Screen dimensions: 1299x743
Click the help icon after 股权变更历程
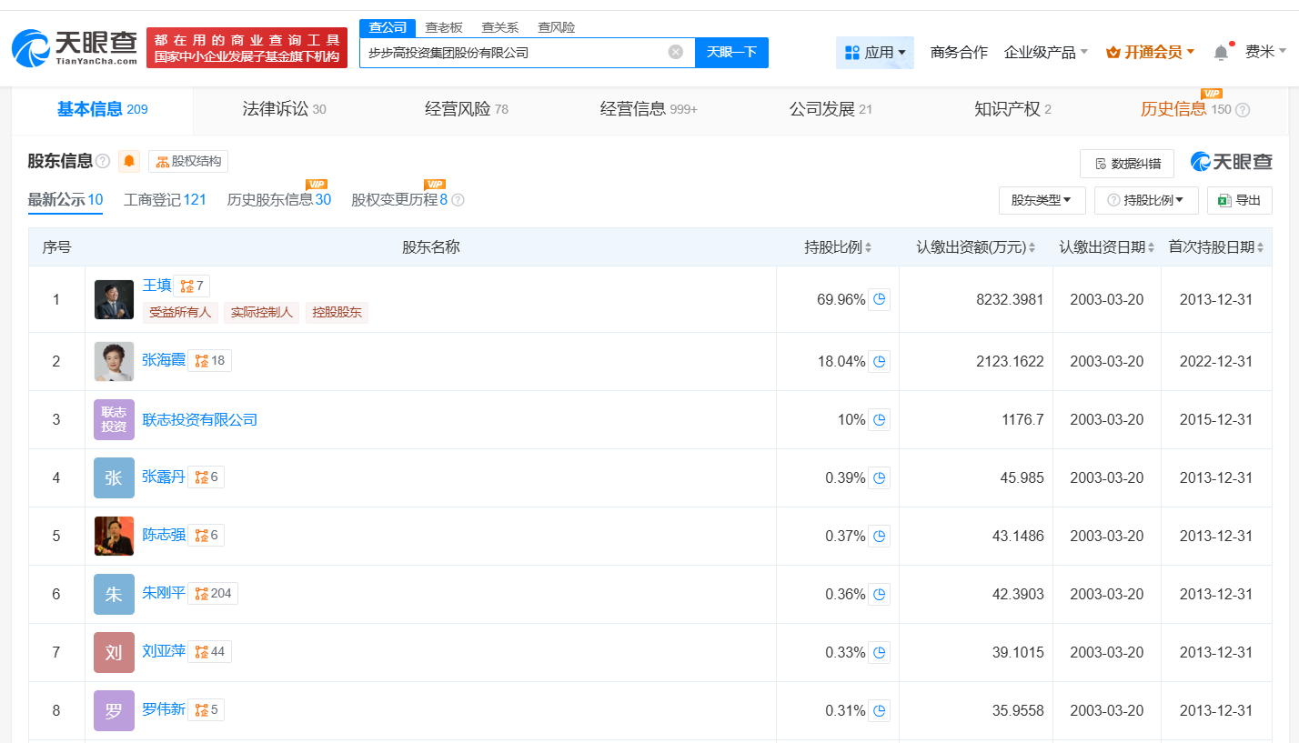tap(458, 200)
